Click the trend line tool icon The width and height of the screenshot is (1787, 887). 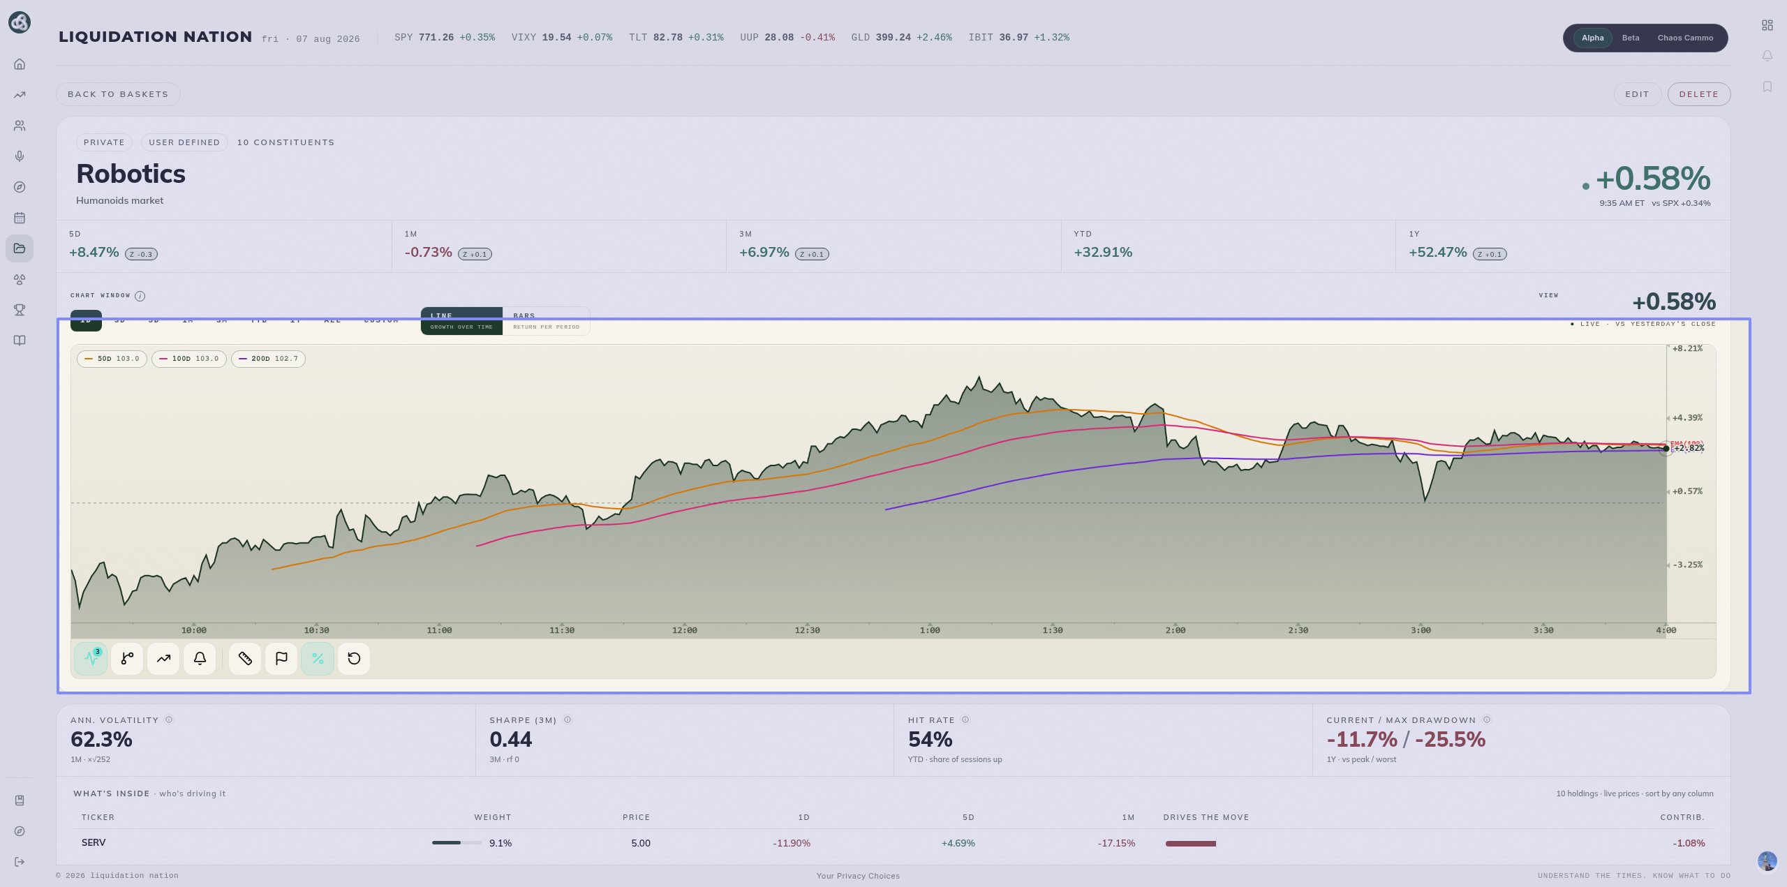[x=163, y=658]
